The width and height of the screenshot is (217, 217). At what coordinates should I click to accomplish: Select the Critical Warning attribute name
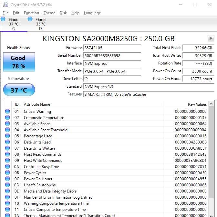[37, 112]
